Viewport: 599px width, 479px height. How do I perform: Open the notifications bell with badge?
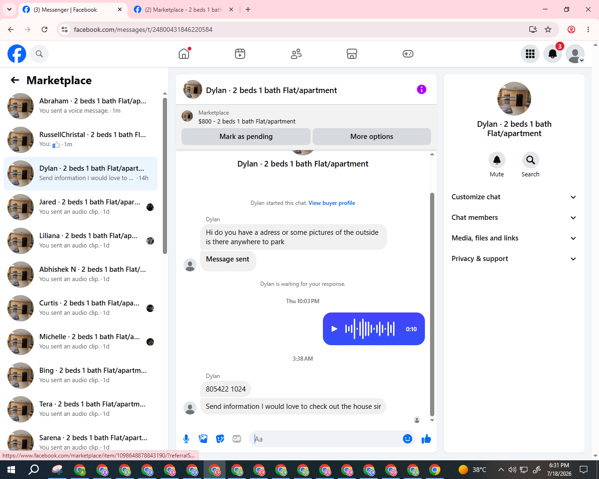click(553, 54)
